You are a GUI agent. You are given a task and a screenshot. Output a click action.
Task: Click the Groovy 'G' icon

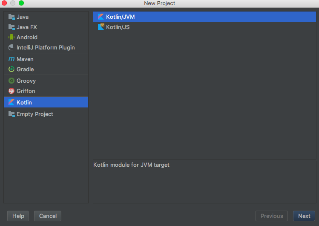(11, 81)
